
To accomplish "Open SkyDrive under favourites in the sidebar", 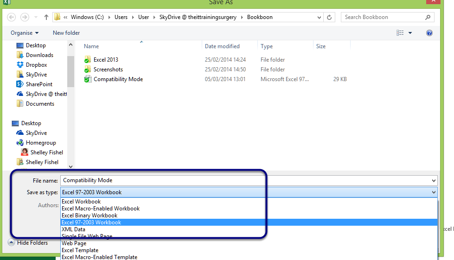I will [x=36, y=75].
